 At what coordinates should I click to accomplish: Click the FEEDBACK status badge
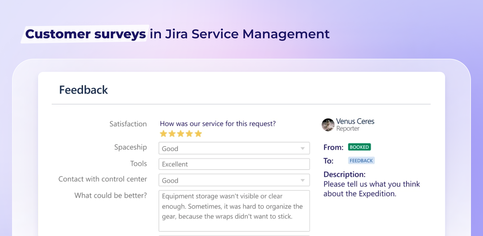pyautogui.click(x=361, y=160)
